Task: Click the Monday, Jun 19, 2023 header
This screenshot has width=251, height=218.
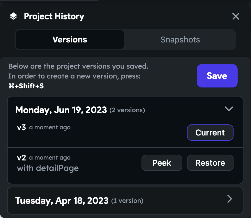Action: click(61, 110)
